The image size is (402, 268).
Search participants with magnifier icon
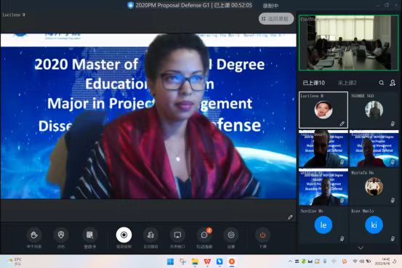click(x=382, y=83)
